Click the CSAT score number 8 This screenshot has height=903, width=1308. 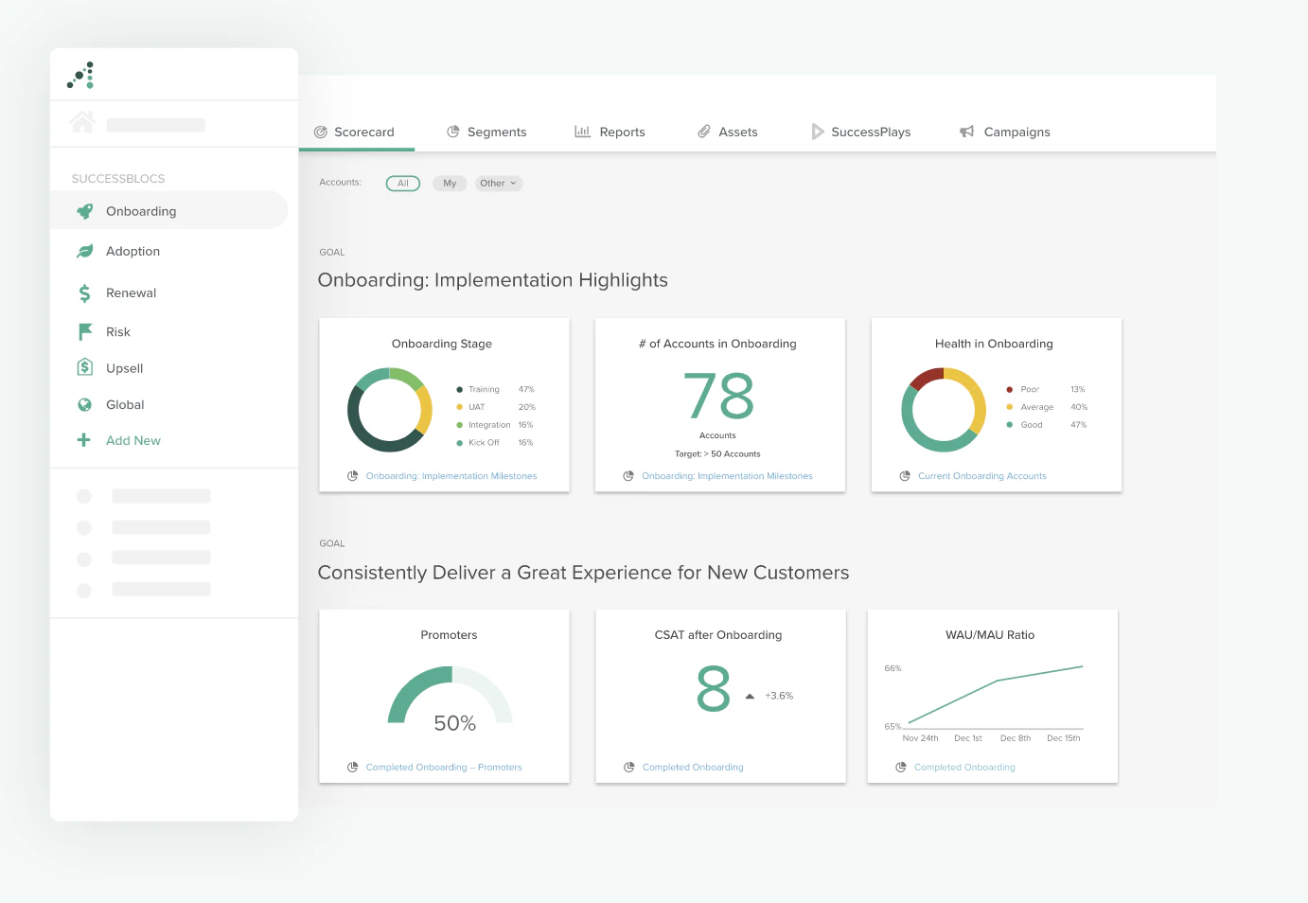point(714,688)
